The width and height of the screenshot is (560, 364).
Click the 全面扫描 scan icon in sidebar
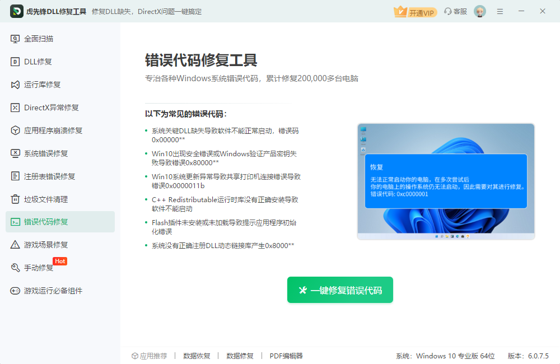[15, 39]
